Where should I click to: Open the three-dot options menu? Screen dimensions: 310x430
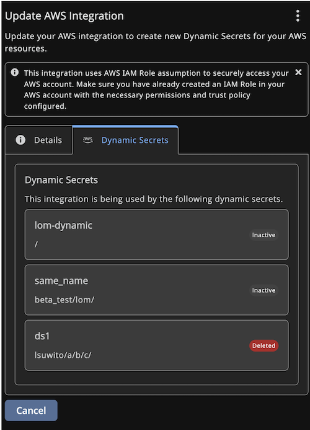point(298,16)
